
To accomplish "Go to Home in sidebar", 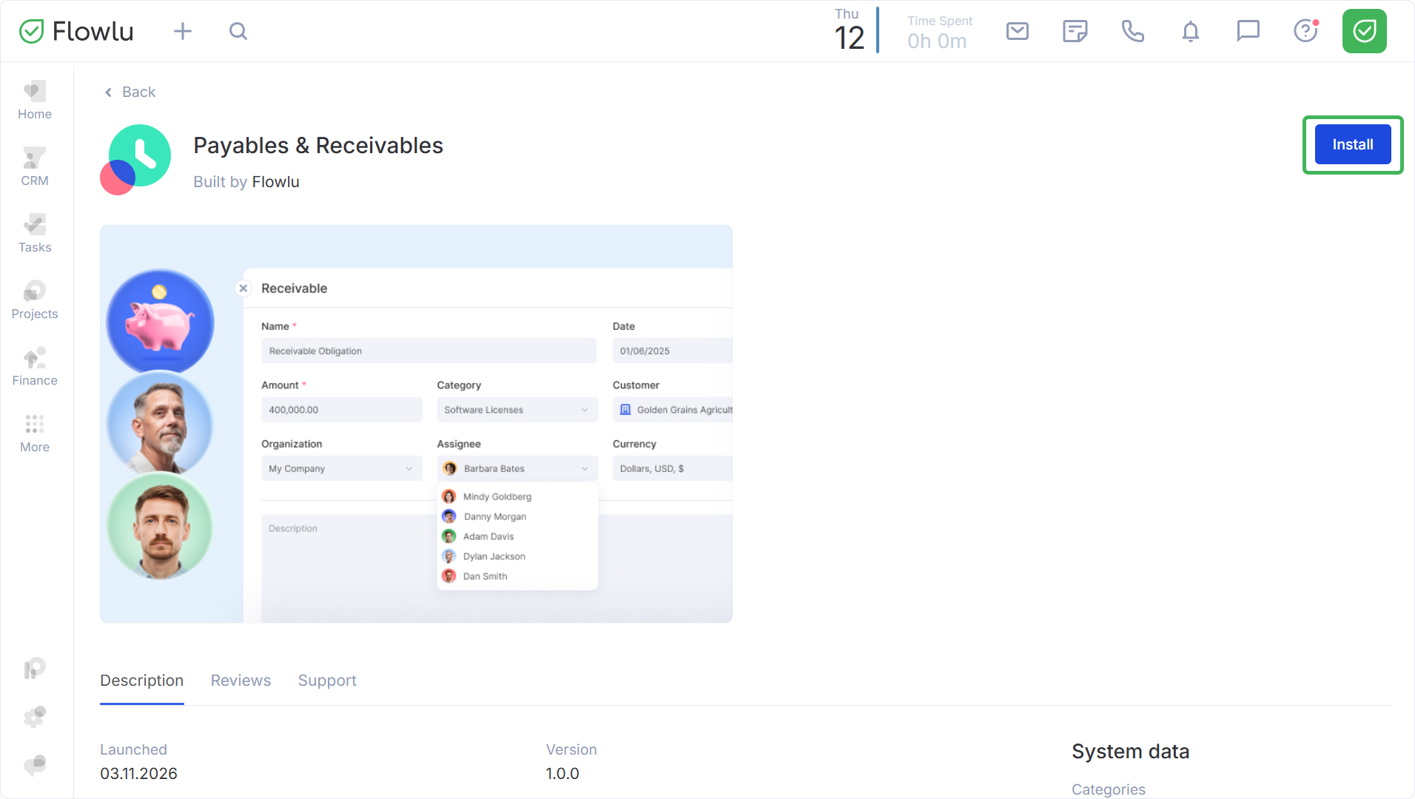I will coord(35,100).
